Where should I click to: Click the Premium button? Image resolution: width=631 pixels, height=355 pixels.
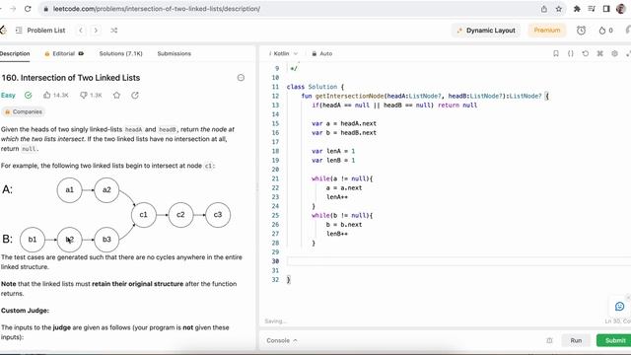(x=547, y=31)
